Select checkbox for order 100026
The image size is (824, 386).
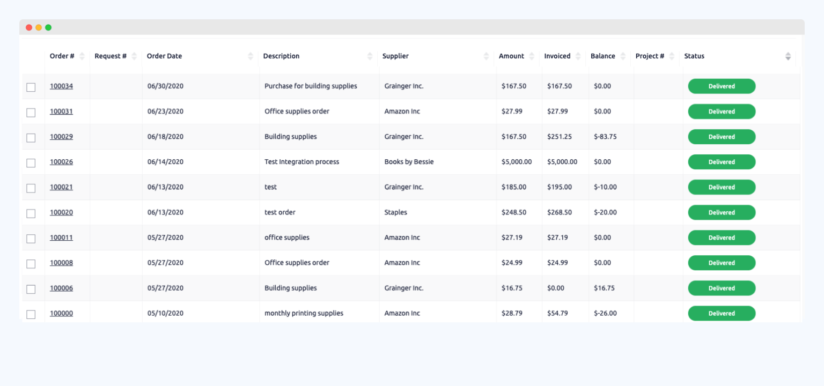(x=31, y=162)
